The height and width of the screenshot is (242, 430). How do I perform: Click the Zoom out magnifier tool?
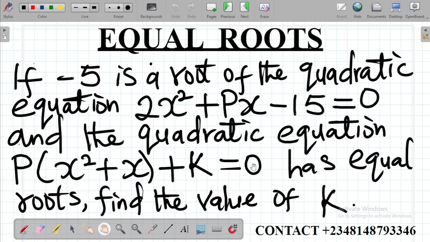(x=136, y=229)
